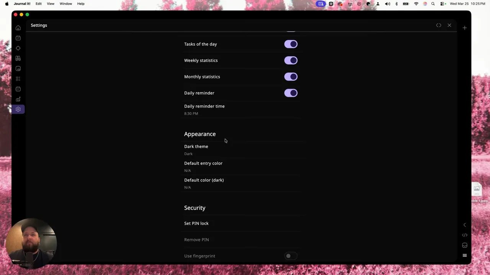
Task: Turn off Weekly statistics
Action: 291,60
